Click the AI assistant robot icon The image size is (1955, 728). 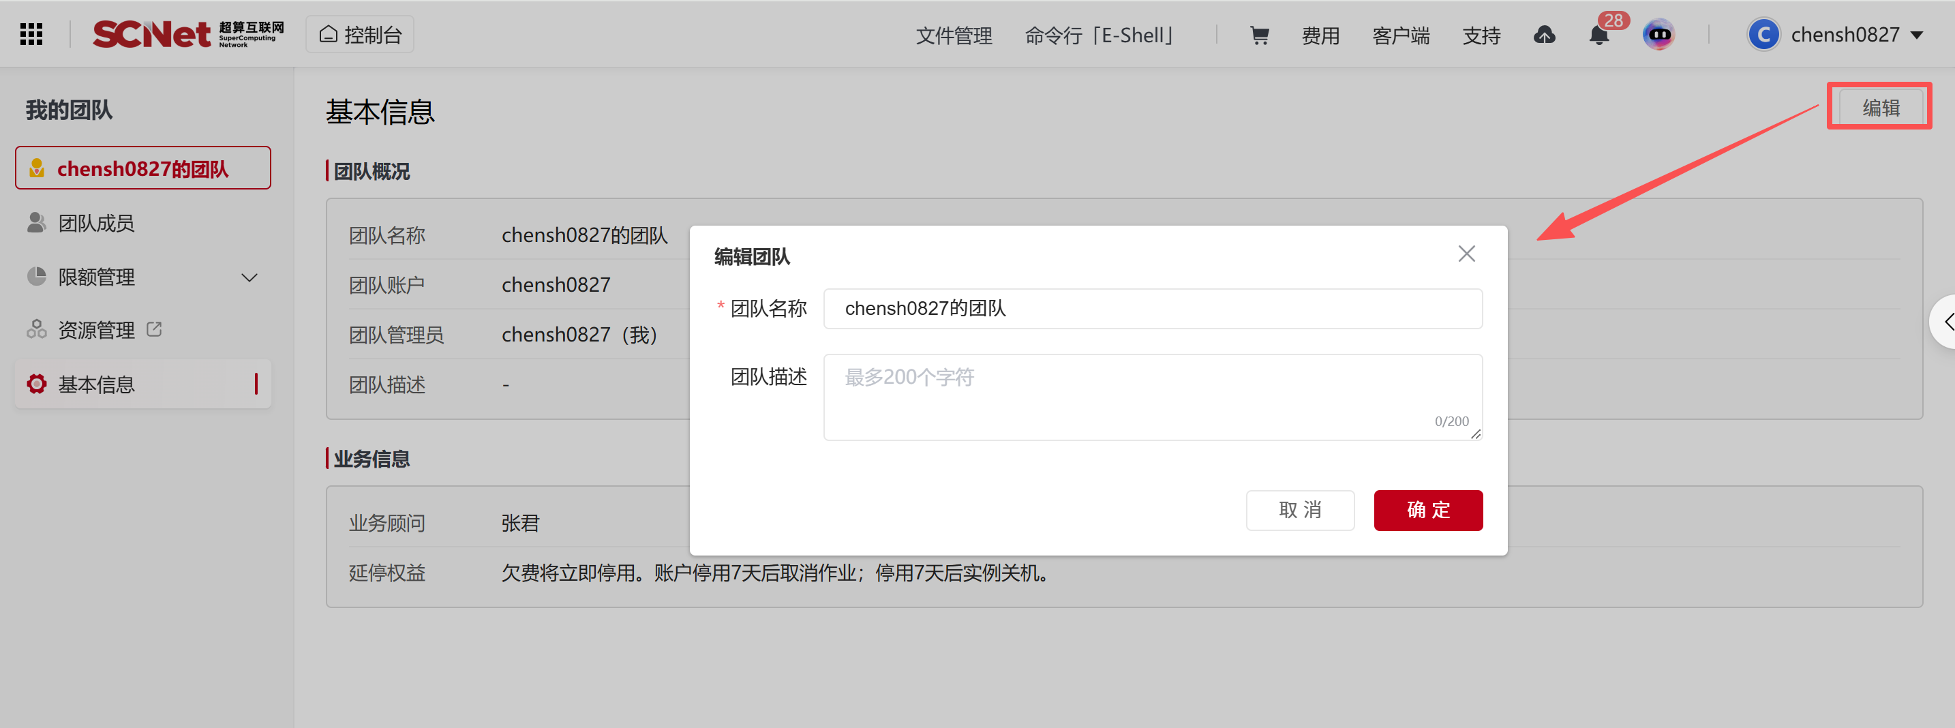[1658, 35]
